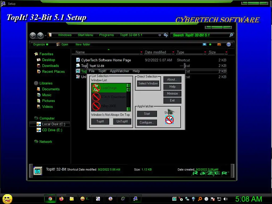Open the Size column filter dropdown
This screenshot has width=272, height=204.
pyautogui.click(x=226, y=52)
